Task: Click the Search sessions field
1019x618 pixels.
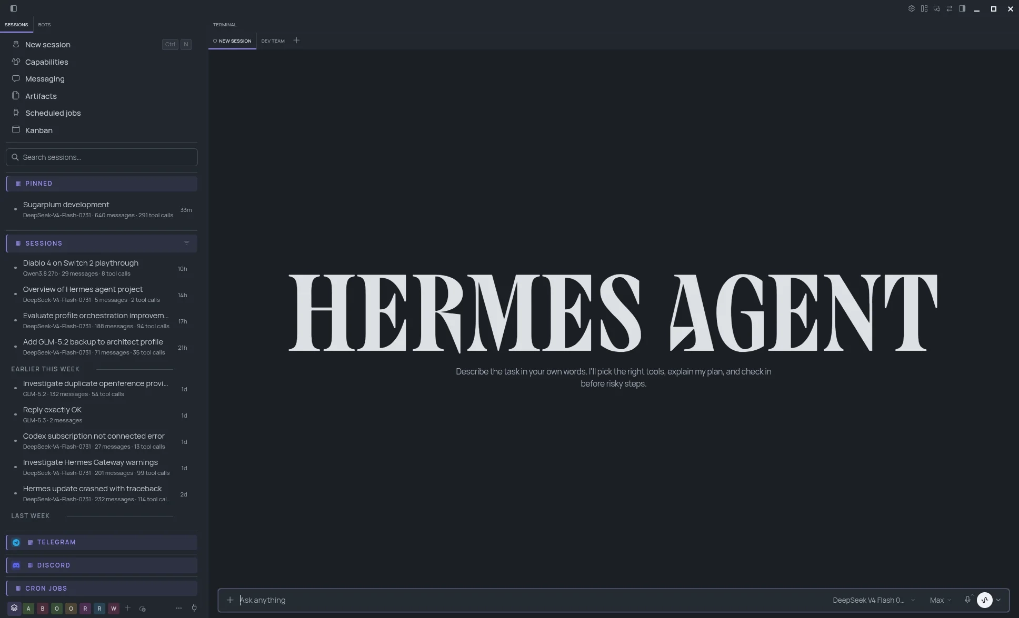Action: [x=102, y=157]
